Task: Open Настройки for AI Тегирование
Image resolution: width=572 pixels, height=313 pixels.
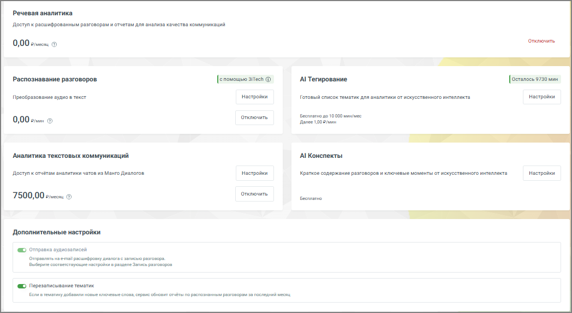Action: (x=541, y=97)
